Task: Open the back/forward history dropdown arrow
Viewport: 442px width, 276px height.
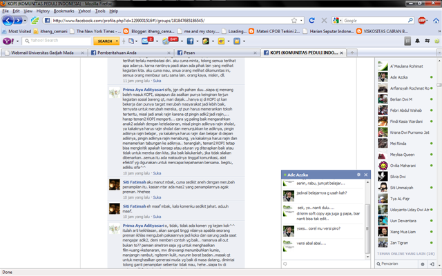Action: click(25, 21)
